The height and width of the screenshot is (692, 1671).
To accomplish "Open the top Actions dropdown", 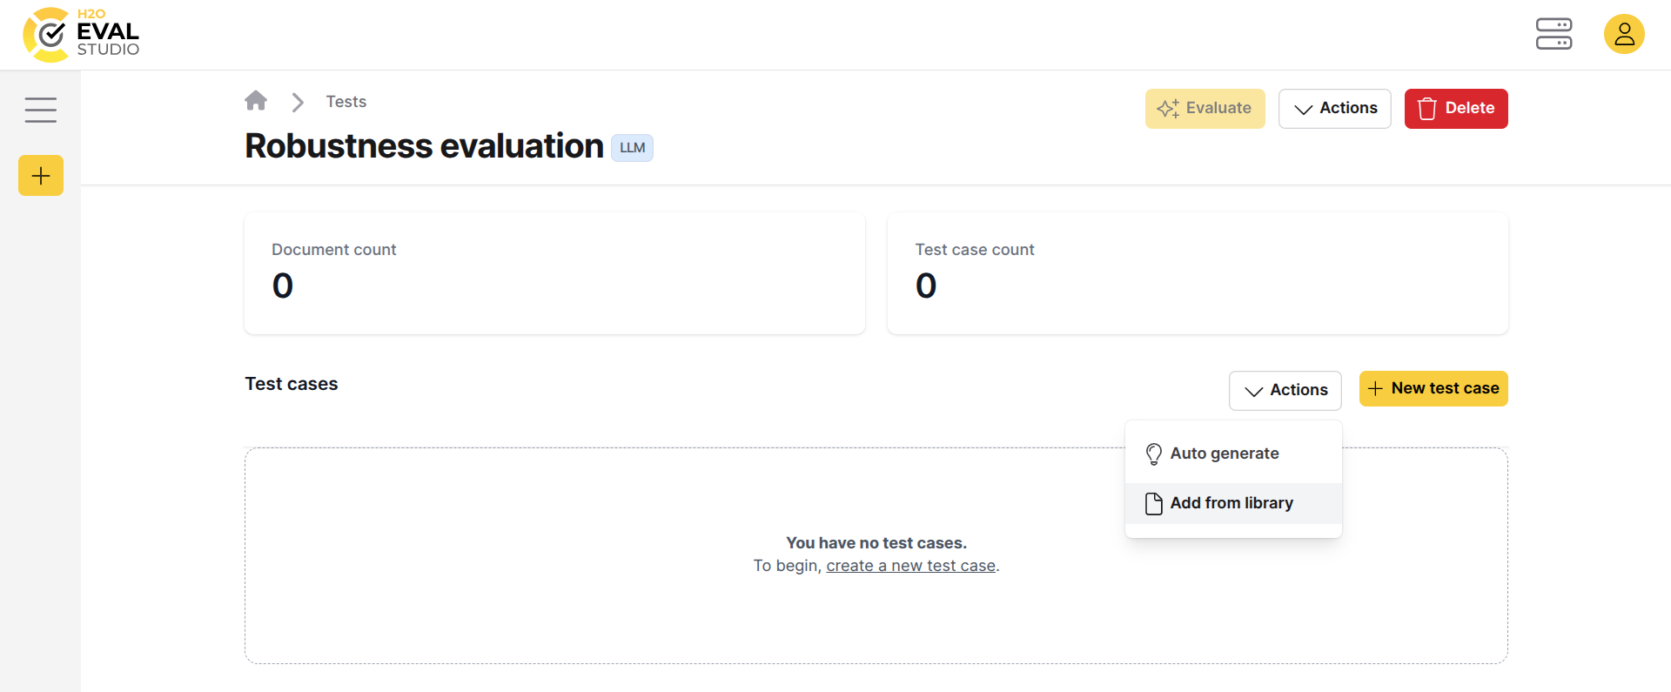I will pyautogui.click(x=1335, y=108).
